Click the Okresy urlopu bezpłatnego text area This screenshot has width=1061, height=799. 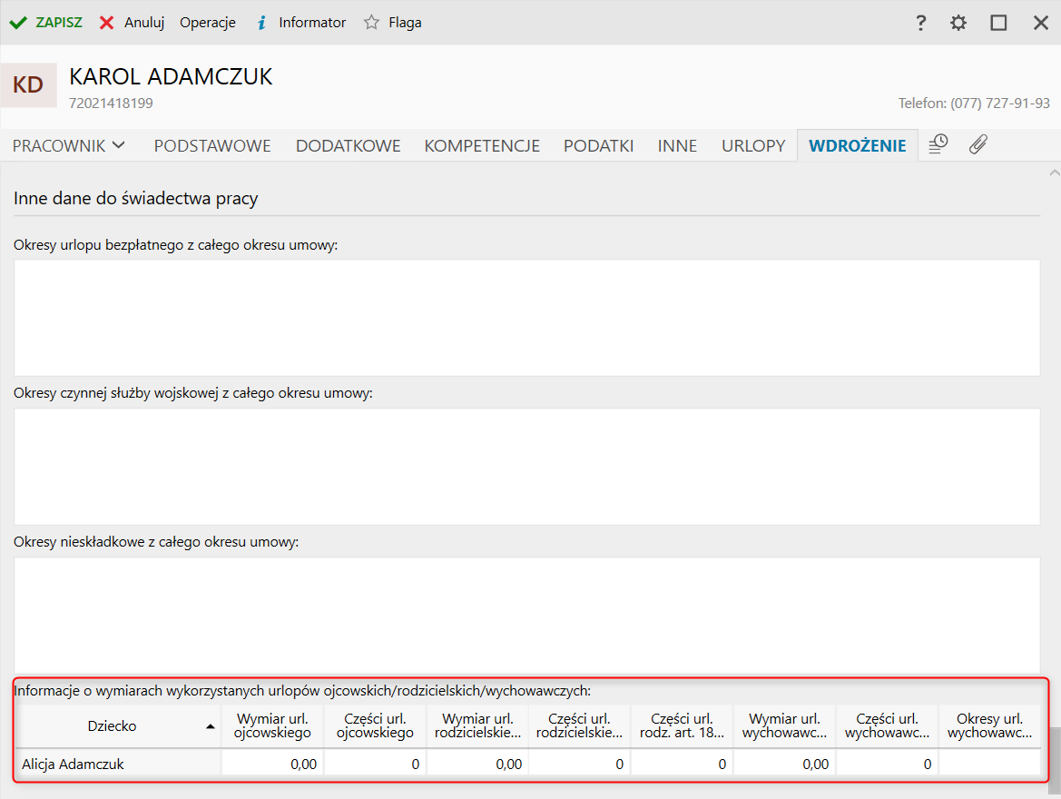[x=526, y=318]
